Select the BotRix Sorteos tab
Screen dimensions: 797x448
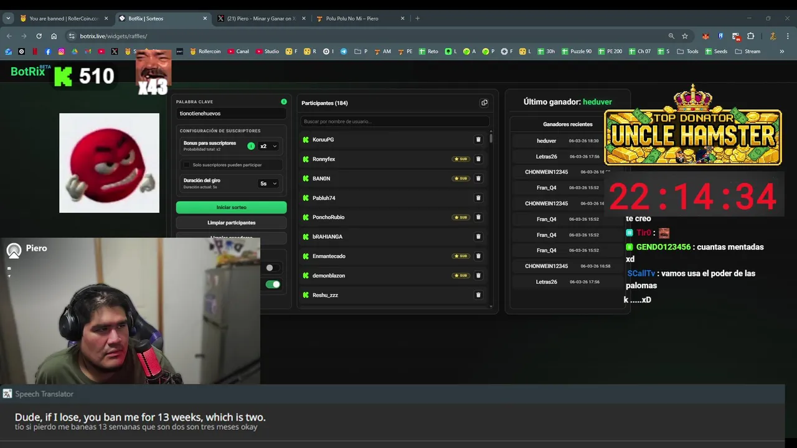pyautogui.click(x=163, y=19)
